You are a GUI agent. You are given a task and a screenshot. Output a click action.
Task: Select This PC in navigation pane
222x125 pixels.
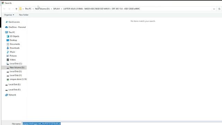tap(11, 32)
